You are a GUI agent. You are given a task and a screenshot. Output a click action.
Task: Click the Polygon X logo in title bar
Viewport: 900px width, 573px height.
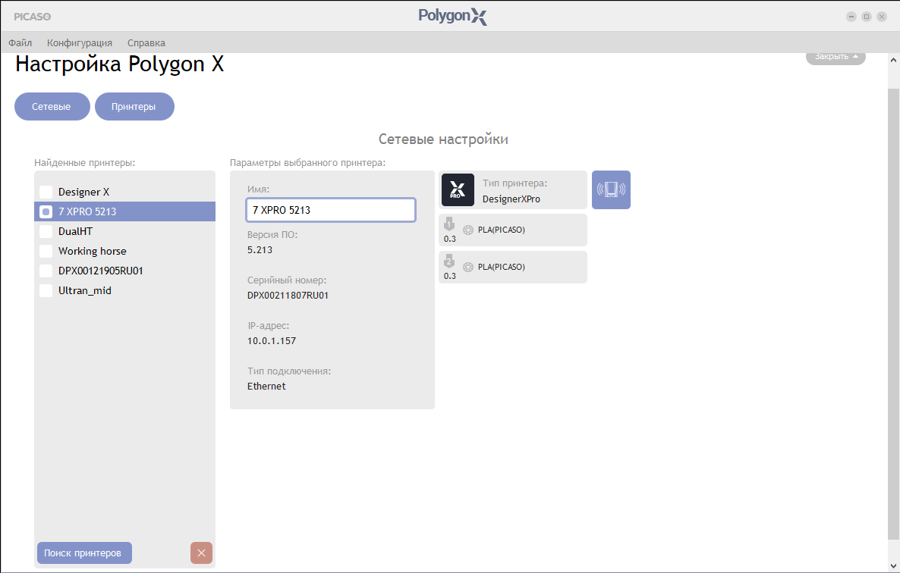pyautogui.click(x=452, y=16)
